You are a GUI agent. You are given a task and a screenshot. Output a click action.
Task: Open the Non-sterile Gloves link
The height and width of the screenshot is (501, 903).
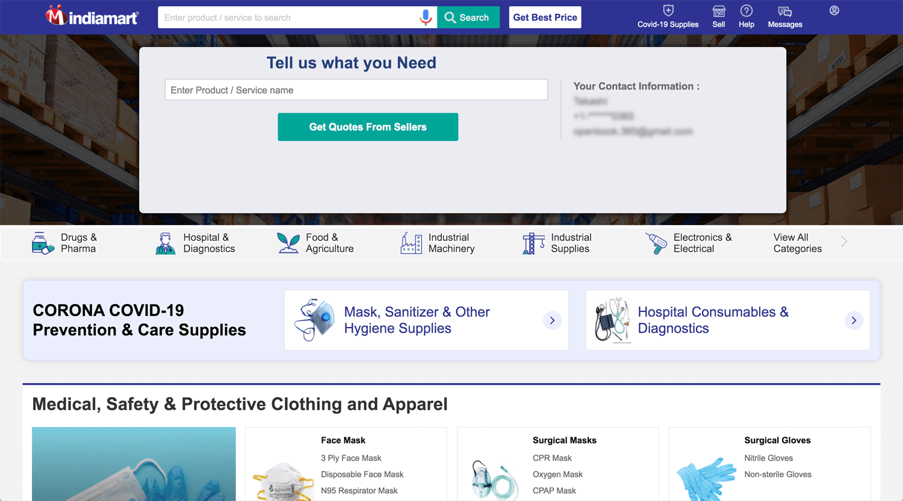[778, 475]
